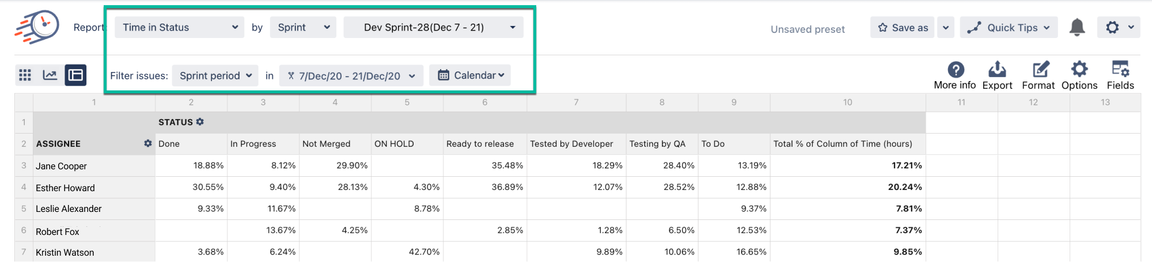Open Sprint period filter dropdown

coord(215,76)
